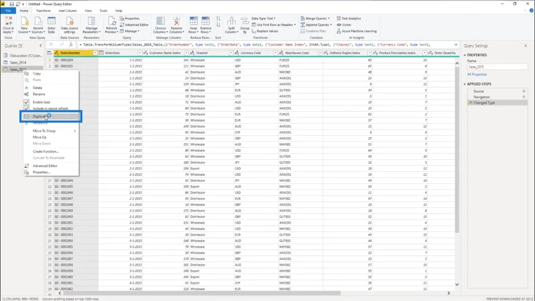Close the Query Settings pane
The height and width of the screenshot is (301, 535).
pyautogui.click(x=526, y=45)
